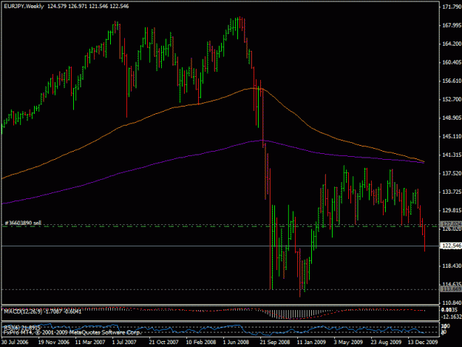The image size is (462, 347).
Task: Click the 133.725 price scale value
Action: pos(452,192)
